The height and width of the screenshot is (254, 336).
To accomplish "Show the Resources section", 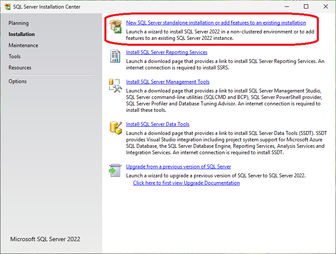I will (x=20, y=68).
